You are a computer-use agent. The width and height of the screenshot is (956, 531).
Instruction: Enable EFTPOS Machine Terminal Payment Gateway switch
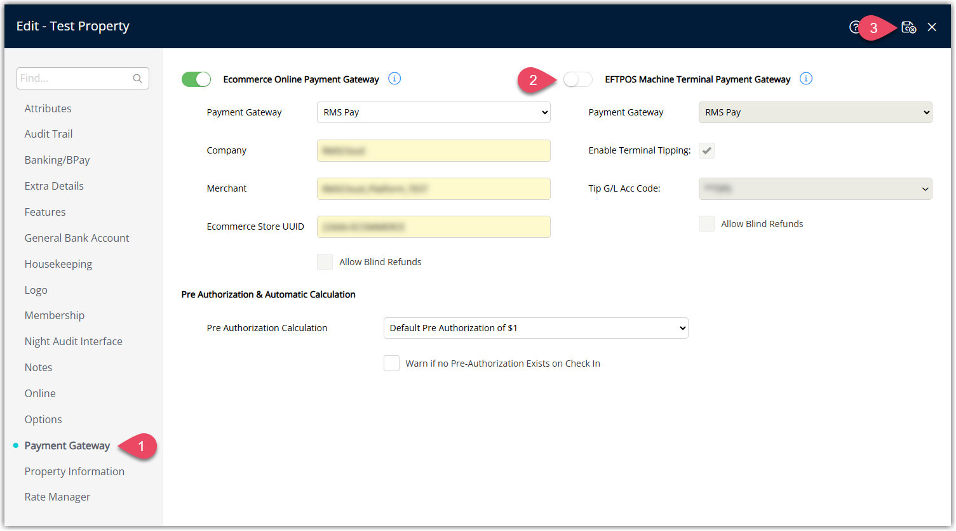578,79
